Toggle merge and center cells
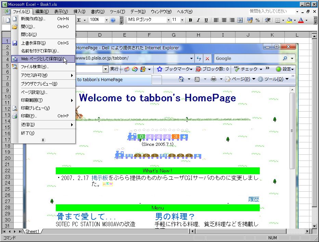This screenshot has width=319, height=242. [x=240, y=20]
